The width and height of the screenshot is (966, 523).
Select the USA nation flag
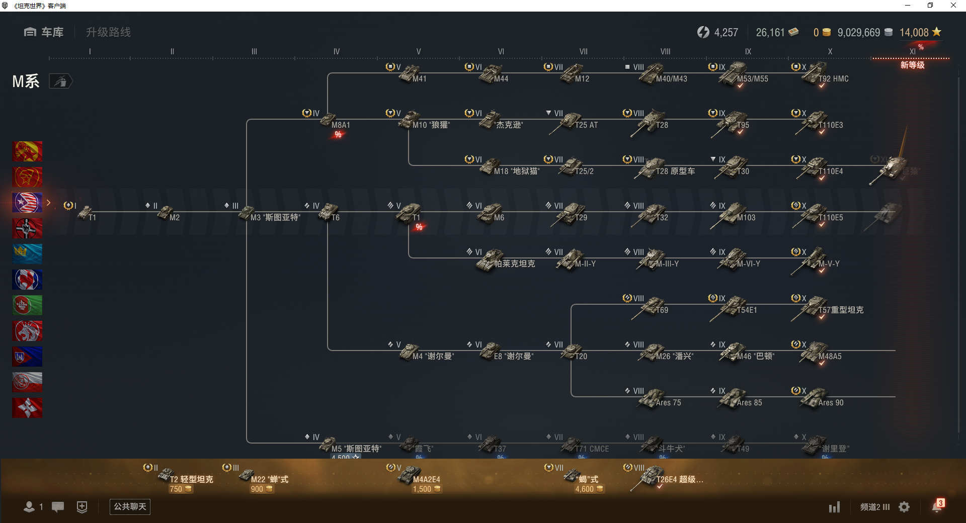pyautogui.click(x=27, y=203)
